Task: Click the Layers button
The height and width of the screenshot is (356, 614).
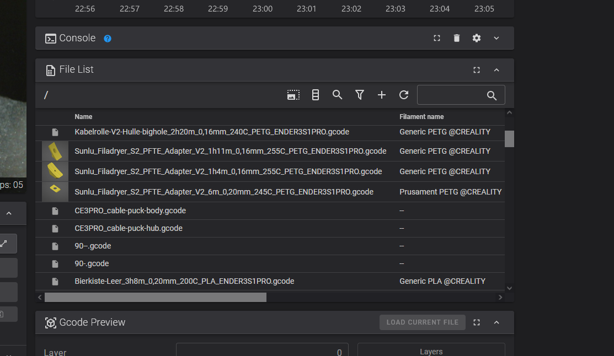Action: pyautogui.click(x=431, y=350)
